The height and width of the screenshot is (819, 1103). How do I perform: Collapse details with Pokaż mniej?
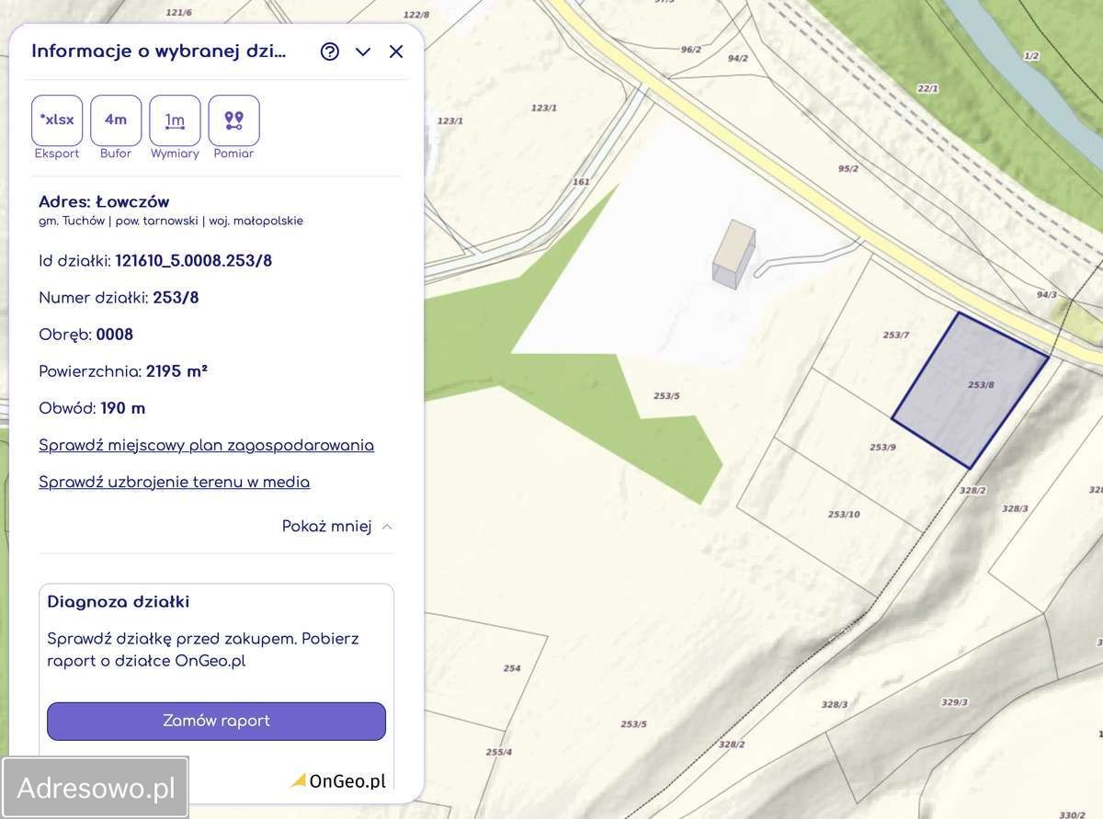[x=336, y=527]
